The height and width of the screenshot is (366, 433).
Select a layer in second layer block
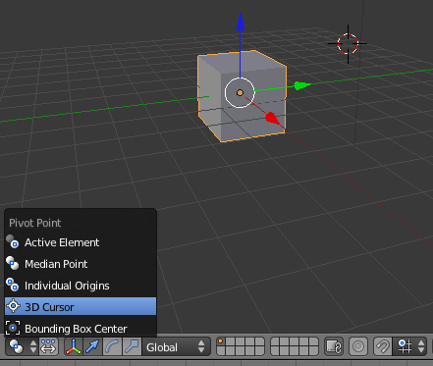pos(295,346)
